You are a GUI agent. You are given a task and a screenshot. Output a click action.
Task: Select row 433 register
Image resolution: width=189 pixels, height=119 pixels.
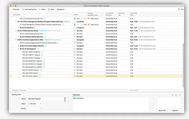coord(96,58)
